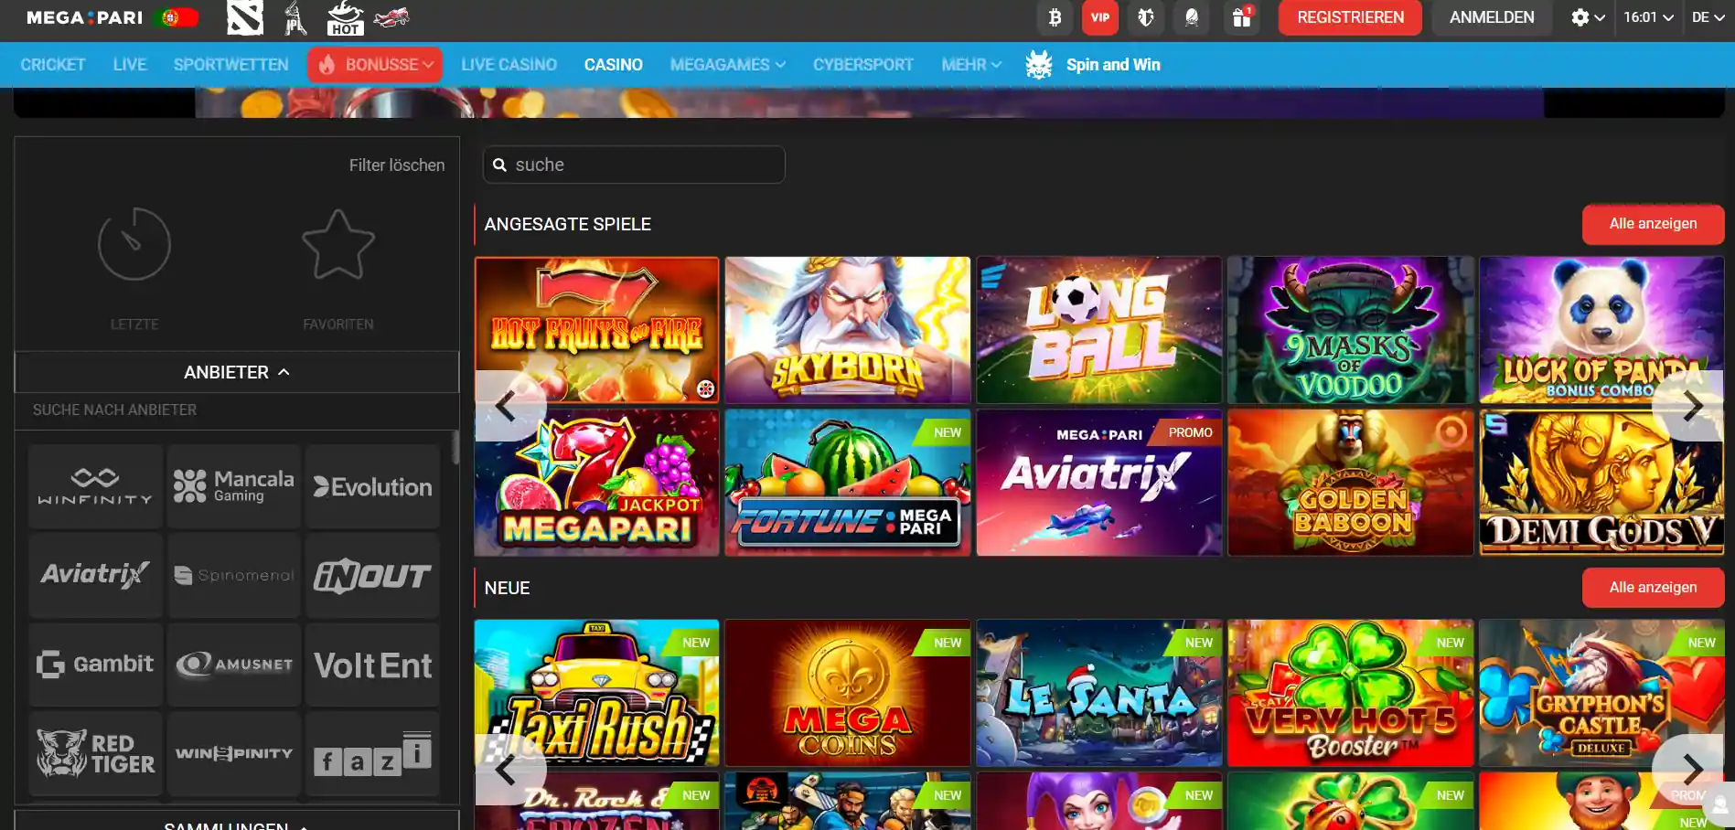This screenshot has height=830, width=1735.
Task: Collapse the ANBIETER section
Action: (236, 371)
